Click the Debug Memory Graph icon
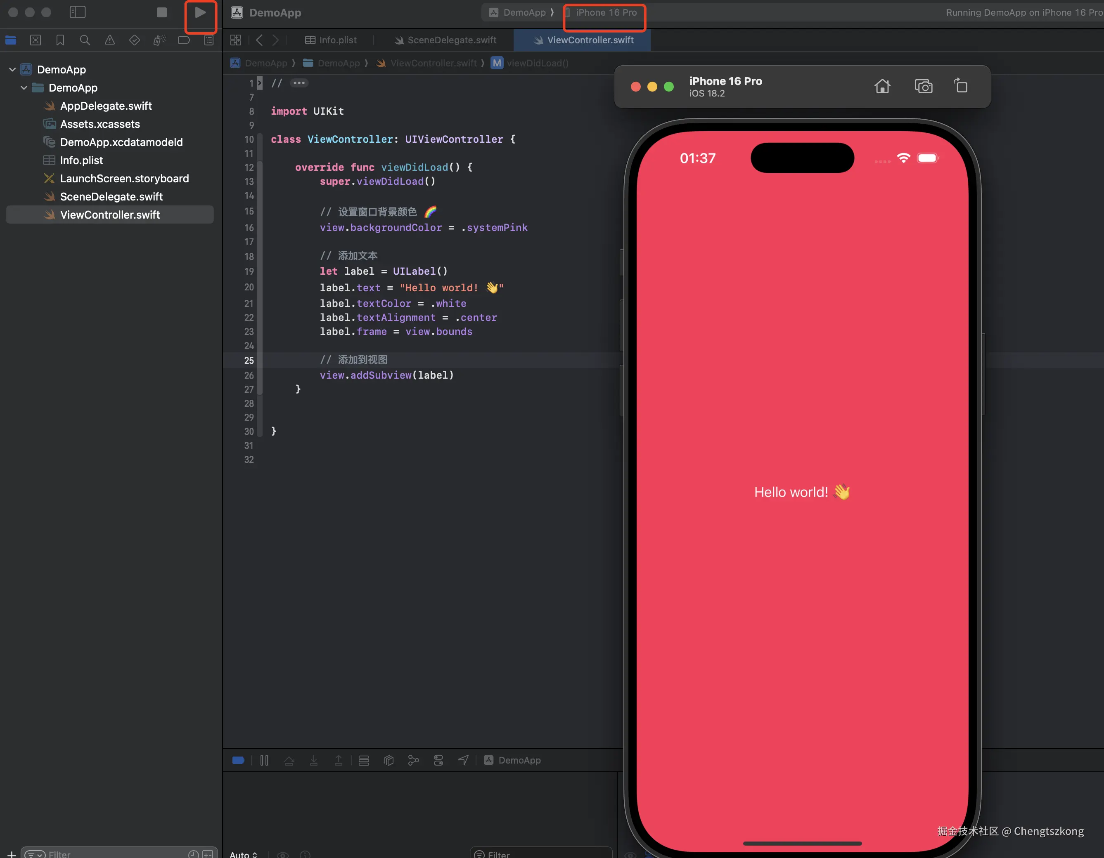Screen dimensions: 1104x858 (414, 760)
